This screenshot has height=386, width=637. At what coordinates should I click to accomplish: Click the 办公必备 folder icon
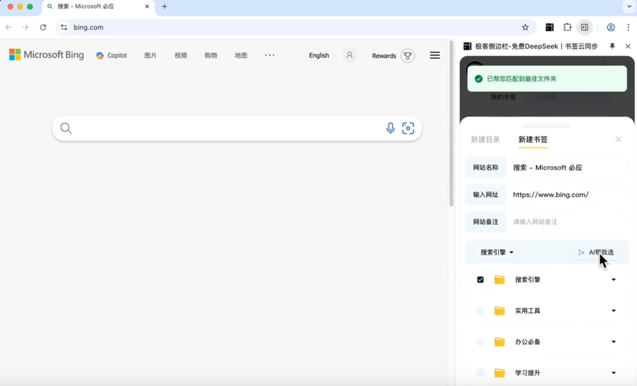(x=499, y=342)
